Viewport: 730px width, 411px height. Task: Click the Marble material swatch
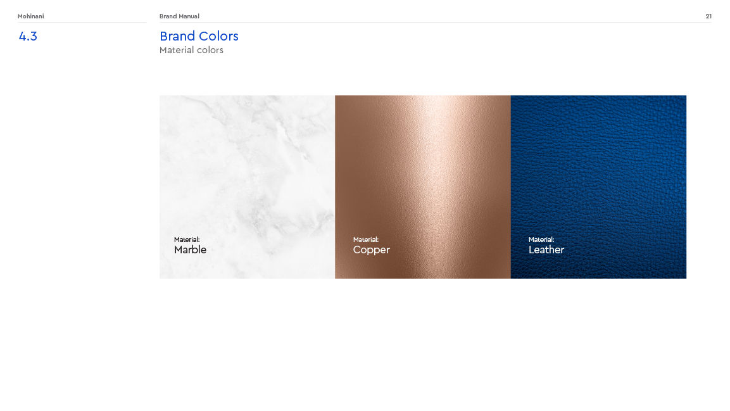point(247,187)
